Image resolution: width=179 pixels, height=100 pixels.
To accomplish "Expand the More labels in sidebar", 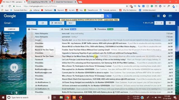I will tap(6, 42).
